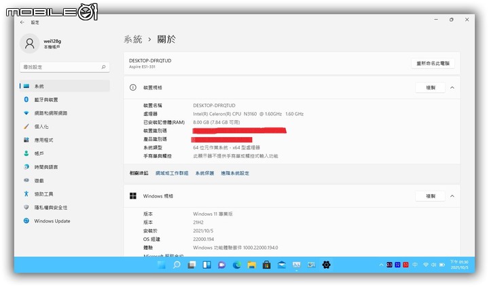489x287 pixels.
Task: Click the Settings gear on the taskbar
Action: (326, 265)
